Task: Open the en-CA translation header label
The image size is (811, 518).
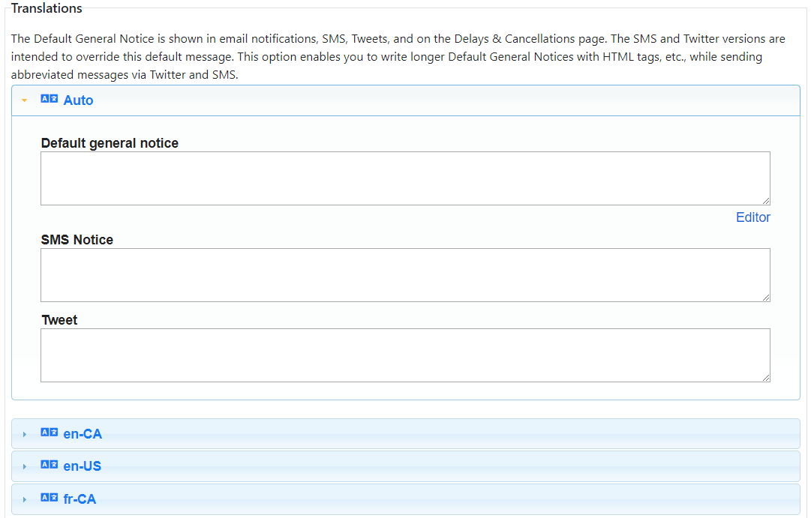Action: 83,434
